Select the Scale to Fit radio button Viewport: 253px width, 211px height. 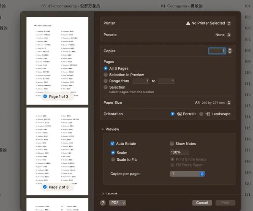(113, 160)
